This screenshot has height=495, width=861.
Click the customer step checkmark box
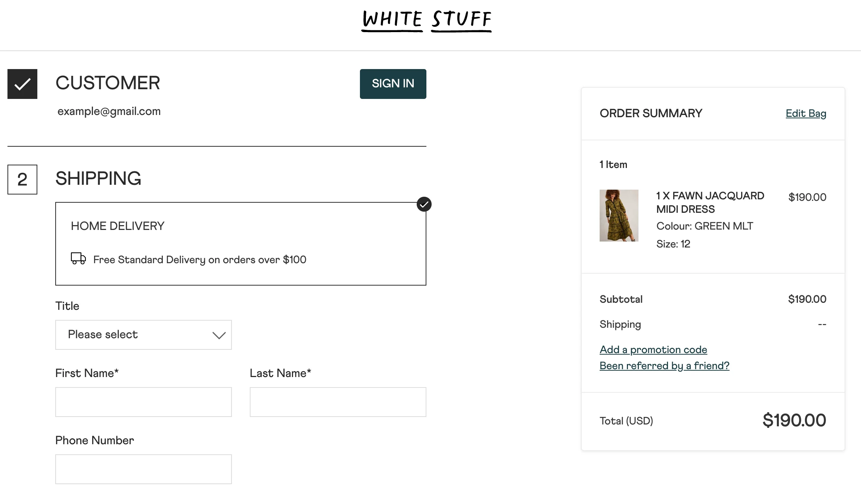tap(22, 84)
